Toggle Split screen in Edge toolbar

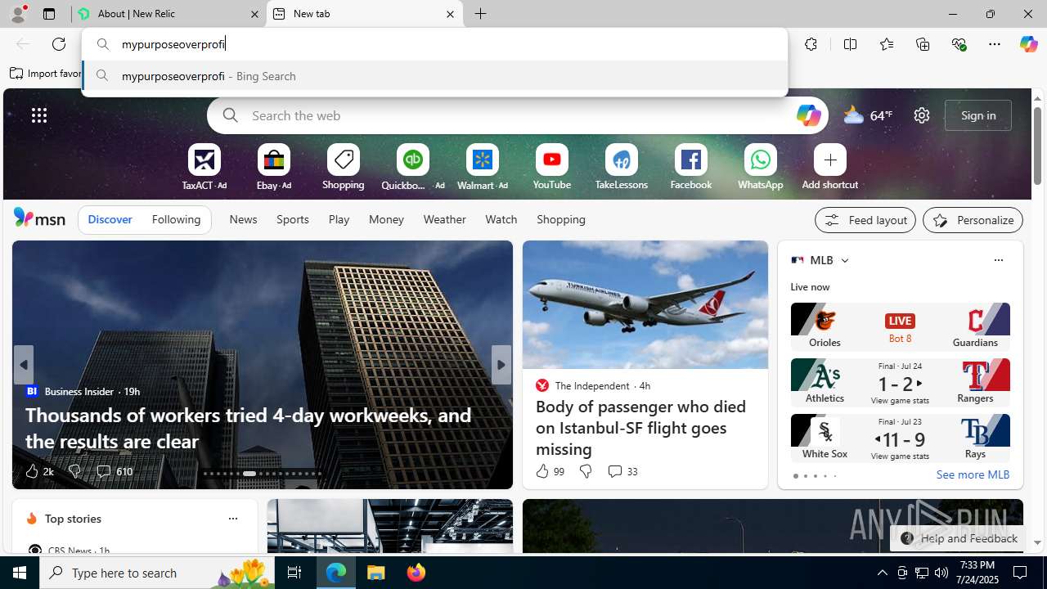click(850, 44)
